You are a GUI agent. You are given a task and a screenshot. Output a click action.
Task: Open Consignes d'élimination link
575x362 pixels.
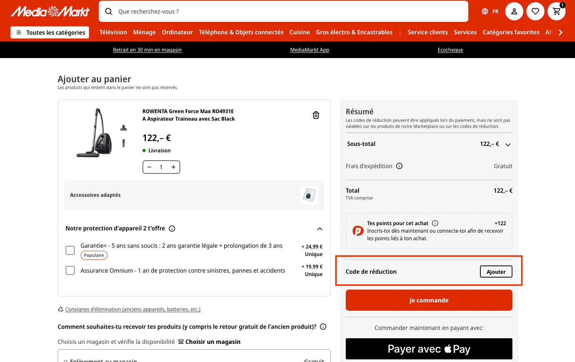pyautogui.click(x=133, y=309)
